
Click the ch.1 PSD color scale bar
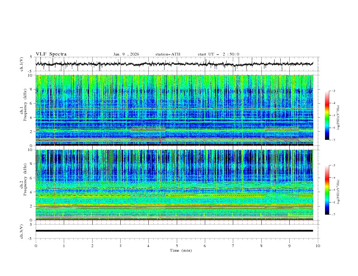327,115
